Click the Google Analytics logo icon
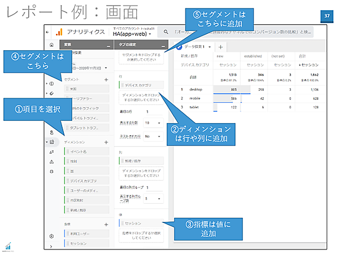This screenshot has width=339, height=254. pyautogui.click(x=58, y=33)
